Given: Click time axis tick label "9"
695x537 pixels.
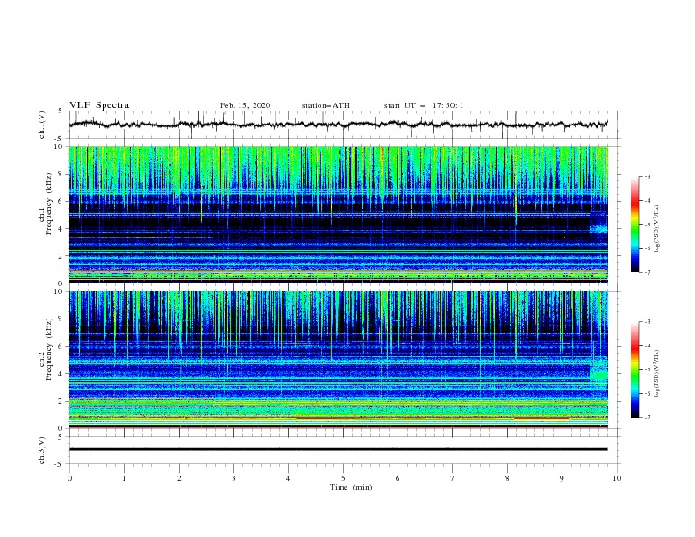Looking at the screenshot, I should 562,478.
